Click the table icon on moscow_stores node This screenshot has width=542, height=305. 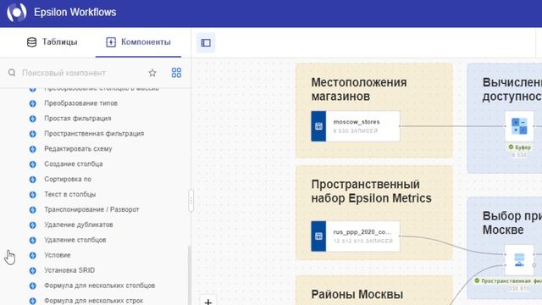[x=318, y=126]
